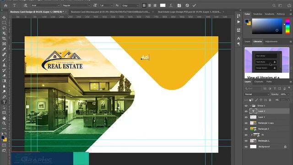
Task: Select the Move tool
Action: point(4,17)
